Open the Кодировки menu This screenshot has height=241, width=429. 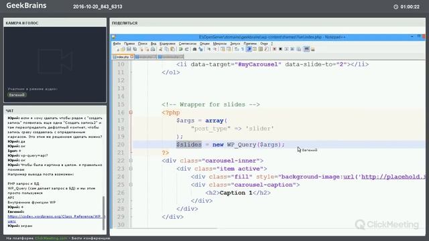(167, 44)
